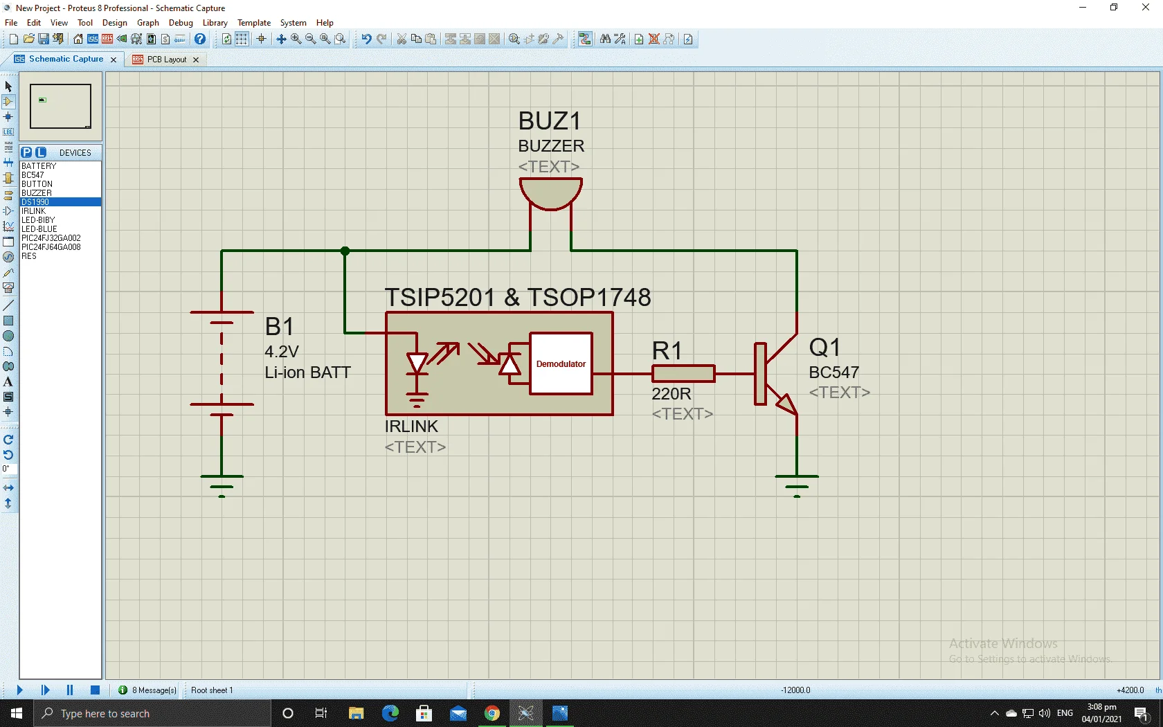The width and height of the screenshot is (1163, 727).
Task: Select BUZZER in the devices list
Action: coord(60,193)
